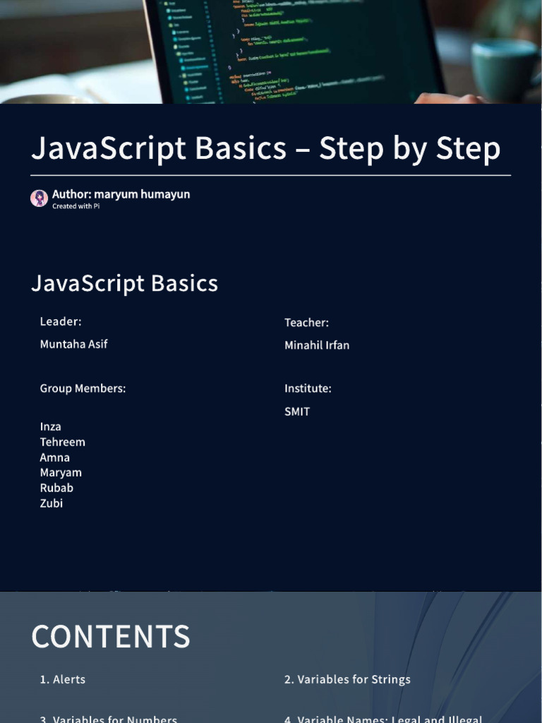The image size is (542, 723).
Task: Select teacher name 'Minahil Irfan'
Action: pyautogui.click(x=316, y=345)
